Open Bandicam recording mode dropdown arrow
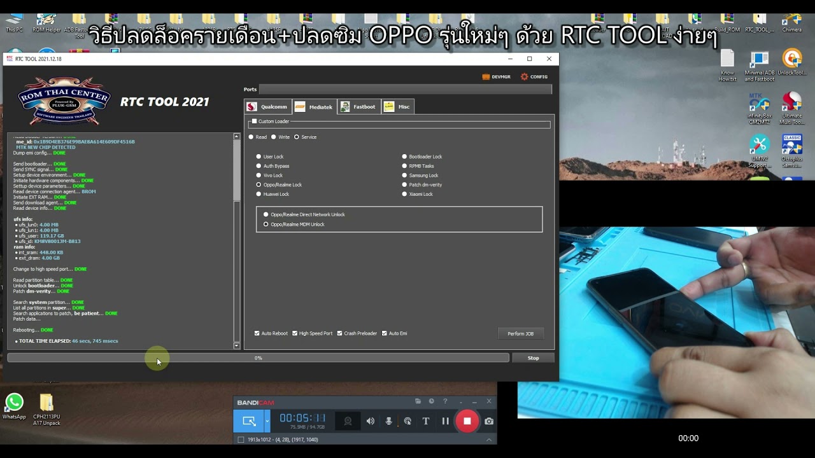Image resolution: width=815 pixels, height=458 pixels. point(267,421)
